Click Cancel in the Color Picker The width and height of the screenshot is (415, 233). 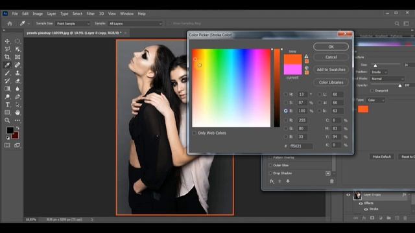(x=331, y=57)
